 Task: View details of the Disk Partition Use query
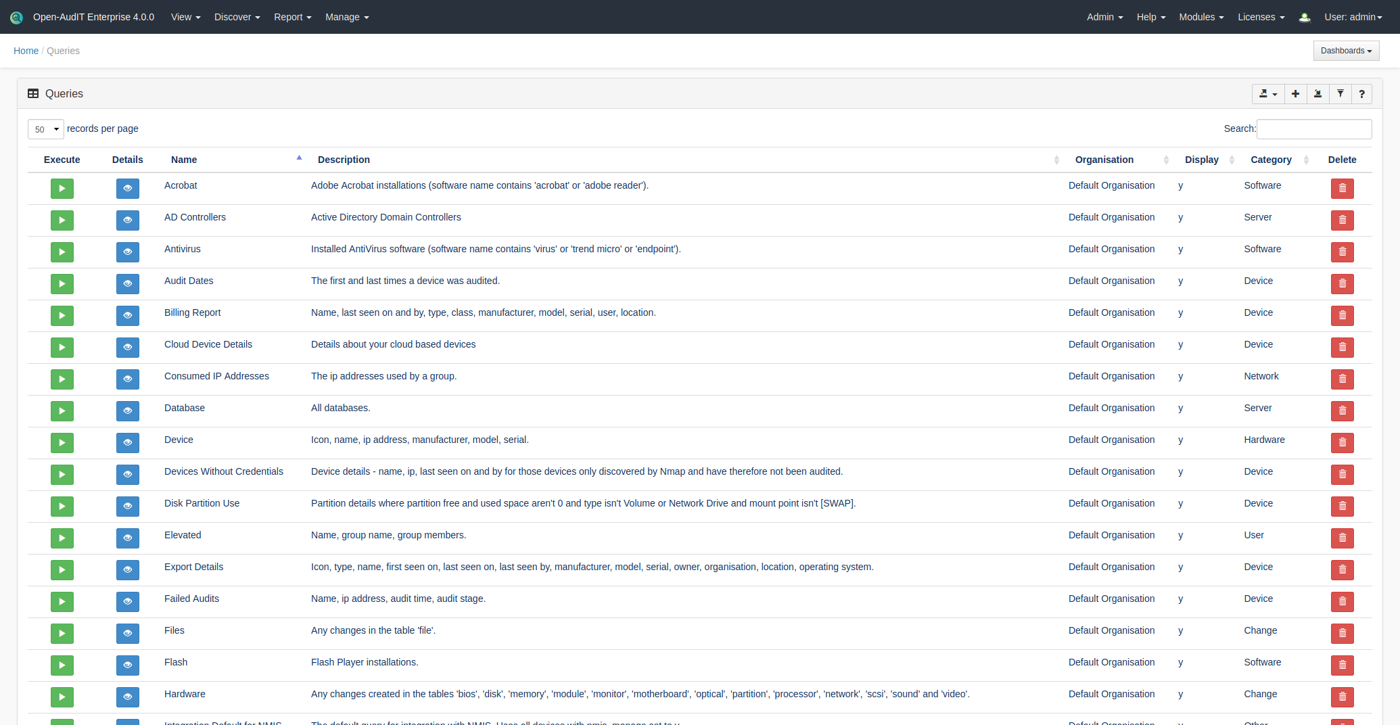127,506
